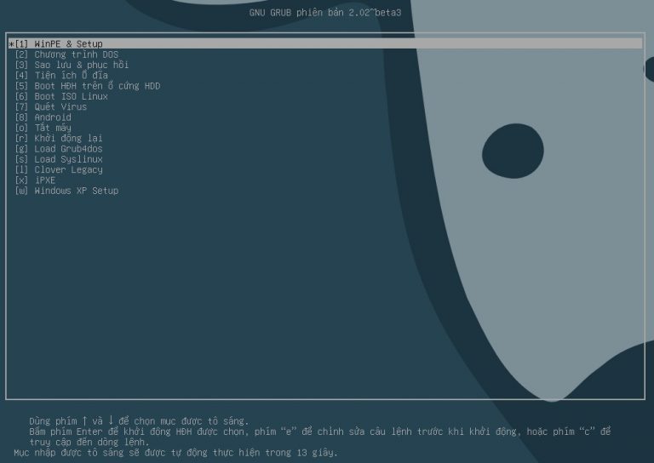Open the Clover Legacy entry

point(68,169)
